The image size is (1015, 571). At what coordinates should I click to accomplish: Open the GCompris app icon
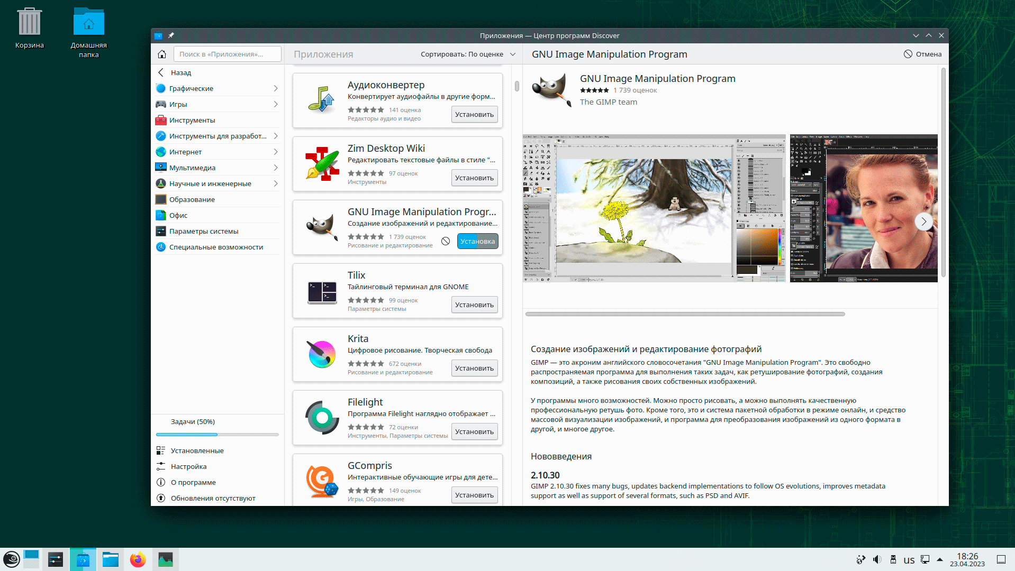322,481
